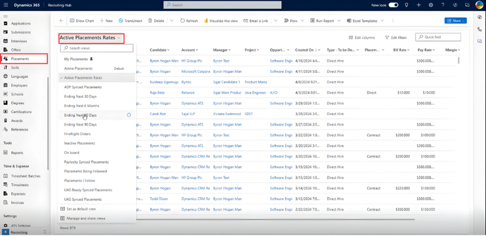This screenshot has width=486, height=236.
Task: Toggle the New look switch
Action: pos(393,5)
